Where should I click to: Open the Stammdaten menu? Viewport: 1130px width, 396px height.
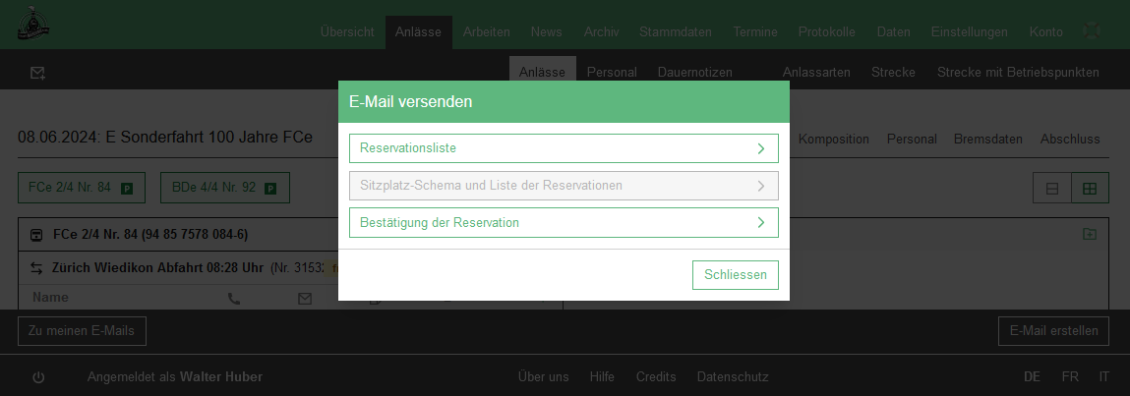[676, 32]
